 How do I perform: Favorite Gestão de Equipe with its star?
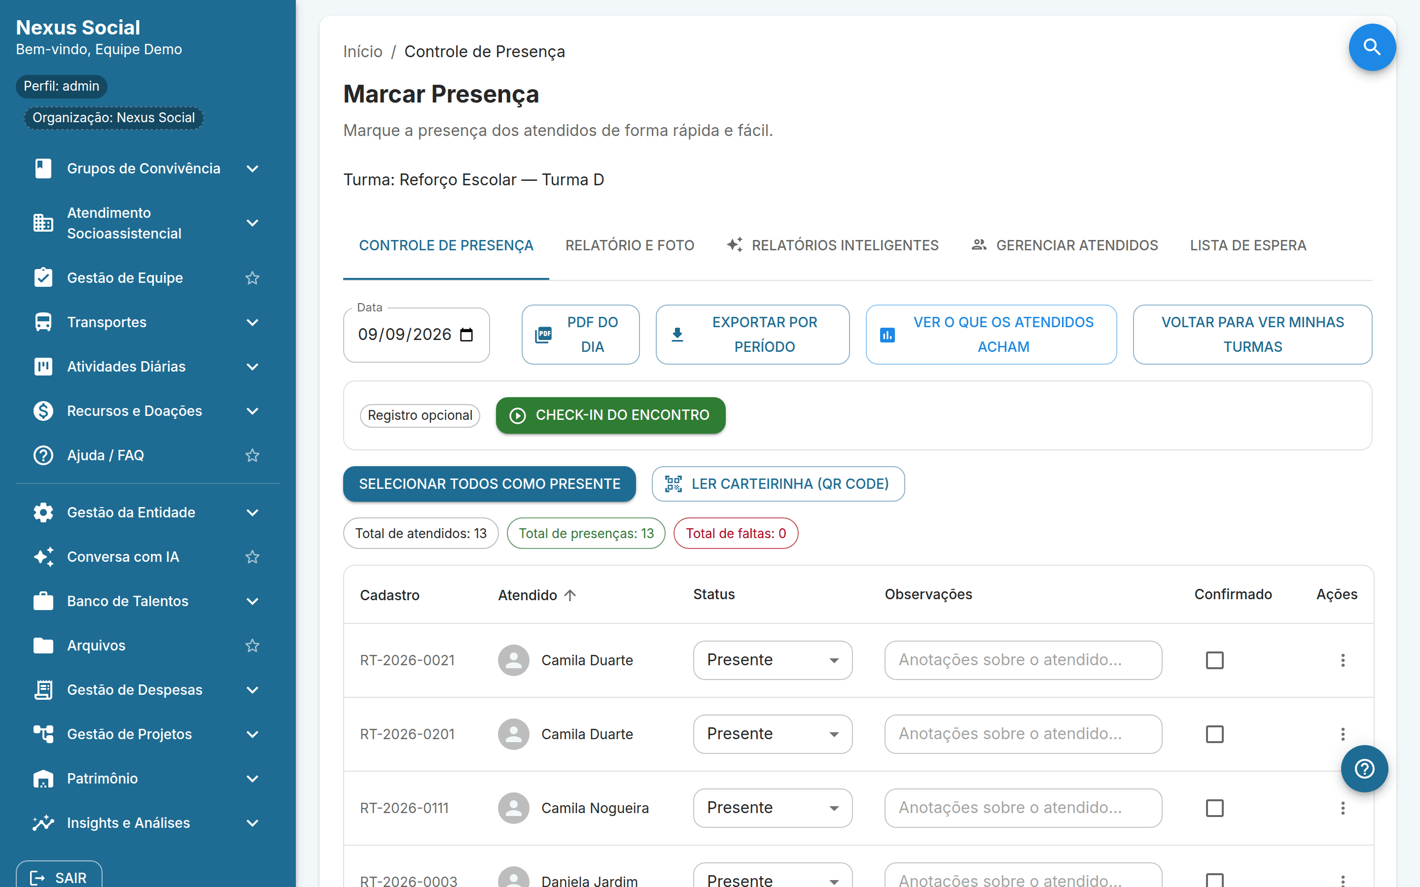point(252,278)
